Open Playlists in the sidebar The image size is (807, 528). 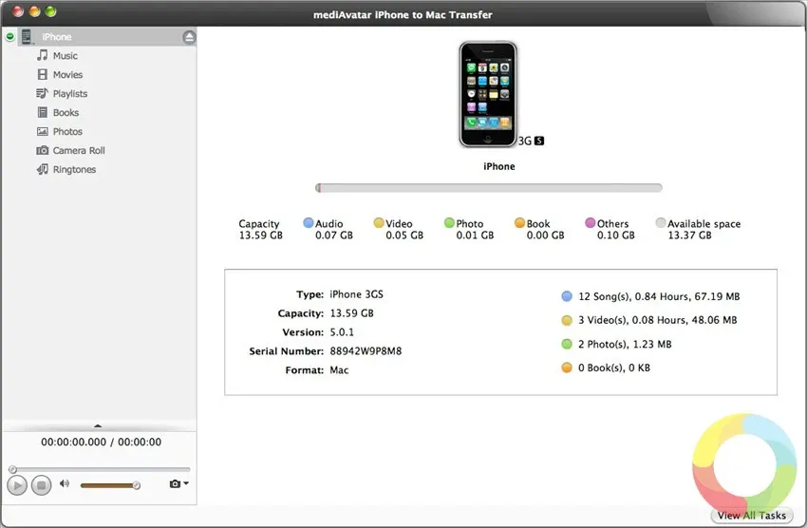click(70, 94)
